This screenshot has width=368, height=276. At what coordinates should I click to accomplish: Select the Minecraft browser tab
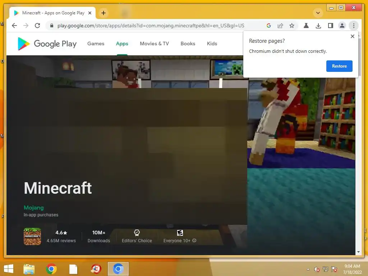click(52, 13)
